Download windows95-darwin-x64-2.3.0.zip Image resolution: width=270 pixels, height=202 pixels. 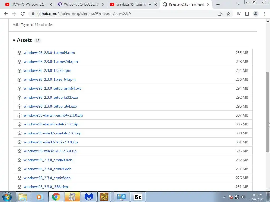(51, 124)
